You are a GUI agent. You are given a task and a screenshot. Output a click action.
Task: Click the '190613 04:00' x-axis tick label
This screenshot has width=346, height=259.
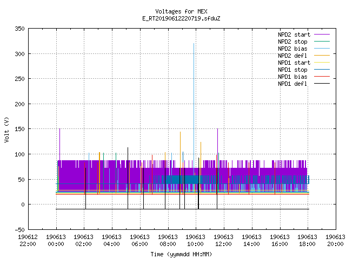click(112, 241)
